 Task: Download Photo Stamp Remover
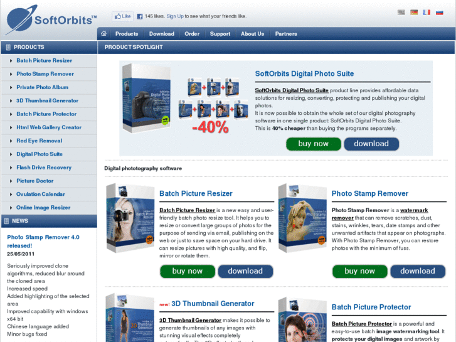click(418, 271)
